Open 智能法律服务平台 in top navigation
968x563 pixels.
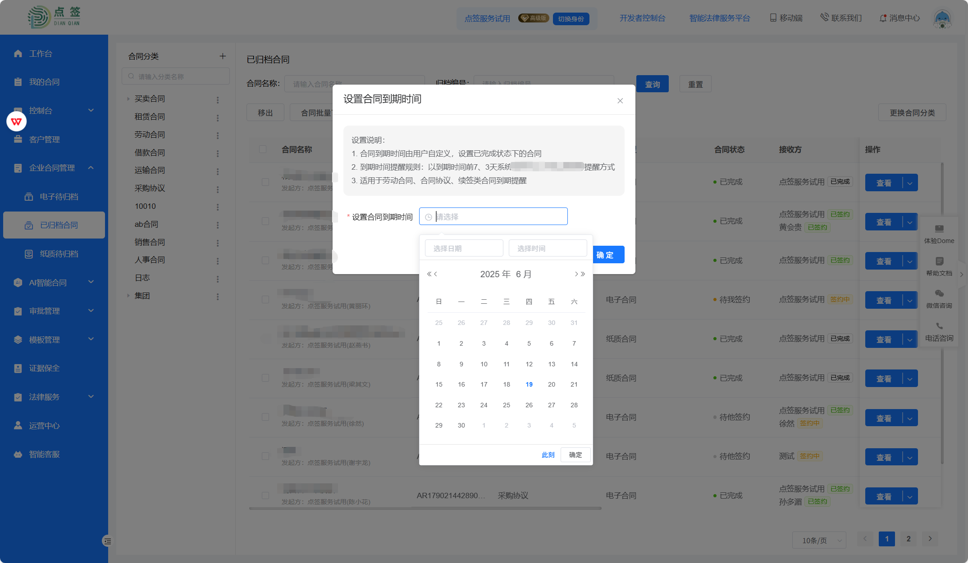[x=720, y=18]
